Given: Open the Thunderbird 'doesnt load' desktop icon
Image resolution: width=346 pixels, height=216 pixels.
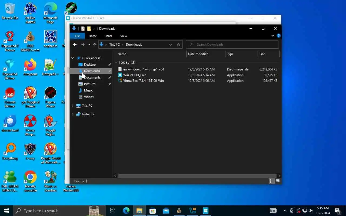Looking at the screenshot, I should [10, 123].
